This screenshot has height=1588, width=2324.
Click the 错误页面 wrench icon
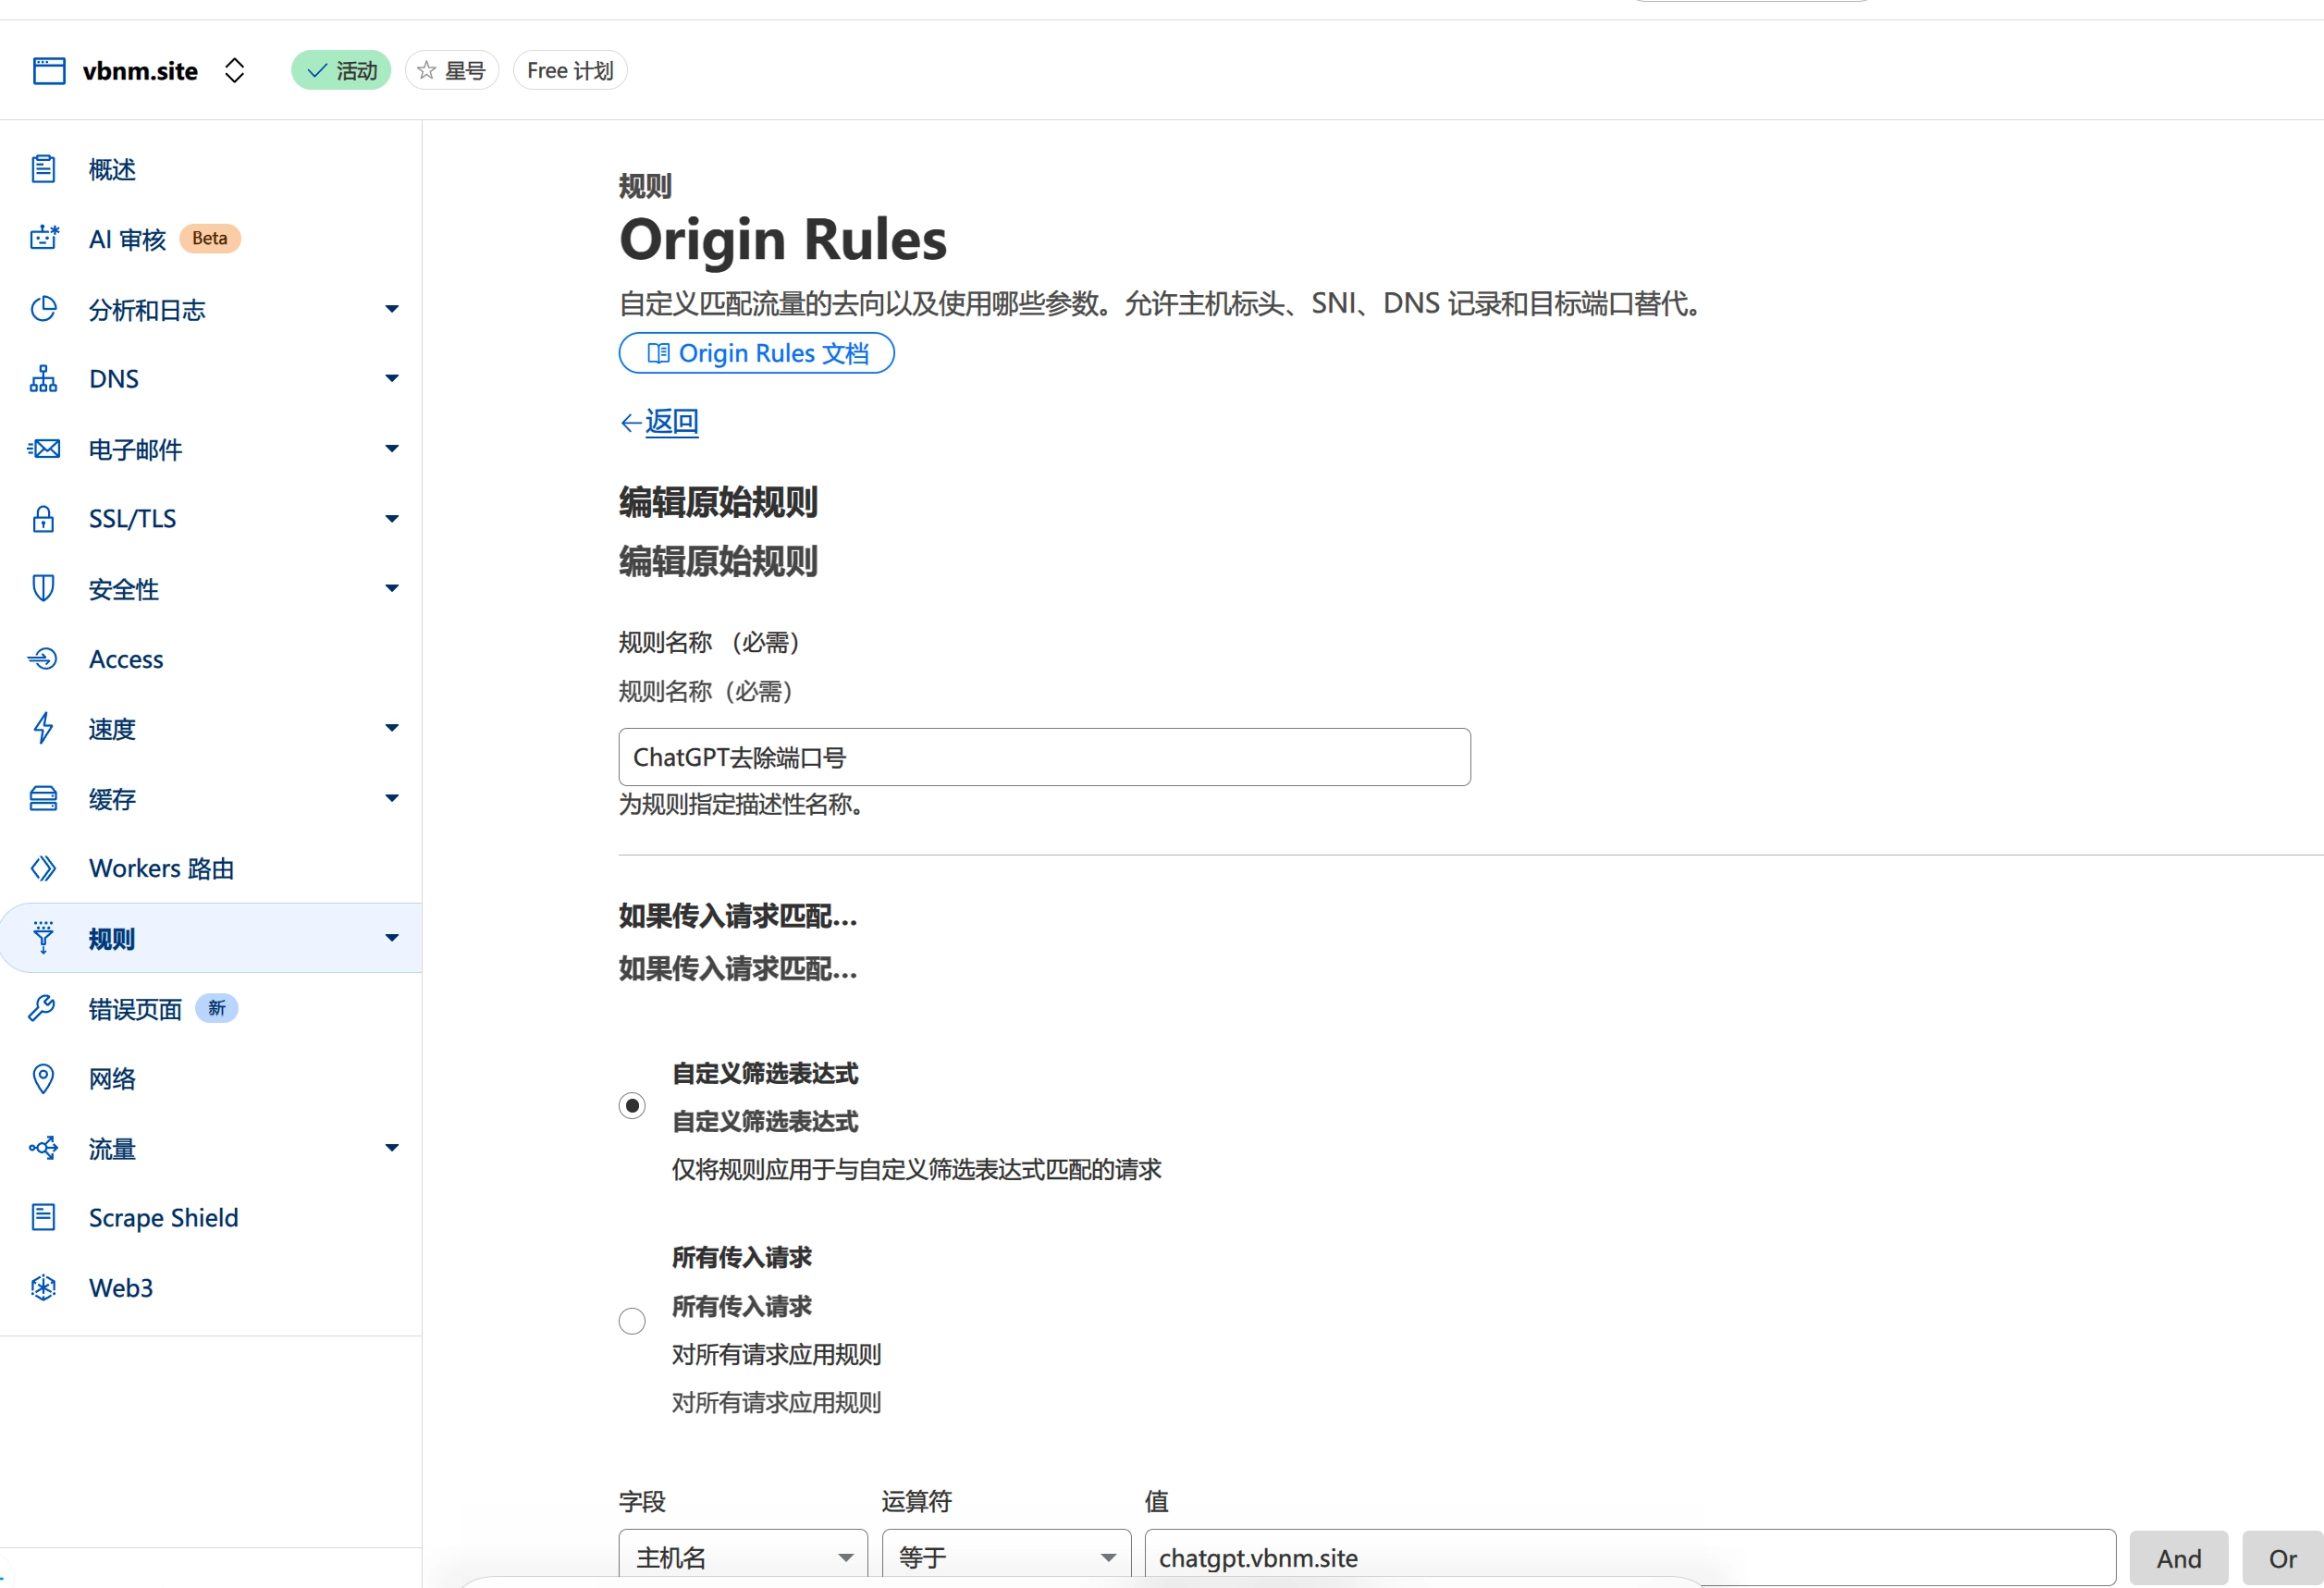pos(43,1008)
